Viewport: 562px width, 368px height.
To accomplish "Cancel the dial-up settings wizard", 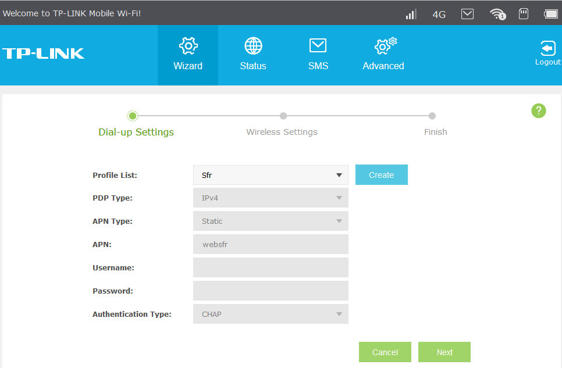I will (x=385, y=352).
